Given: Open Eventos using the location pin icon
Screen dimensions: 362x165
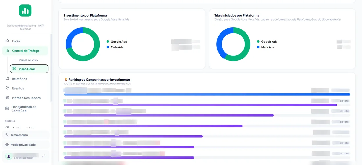Looking at the screenshot, I should click(x=7, y=88).
